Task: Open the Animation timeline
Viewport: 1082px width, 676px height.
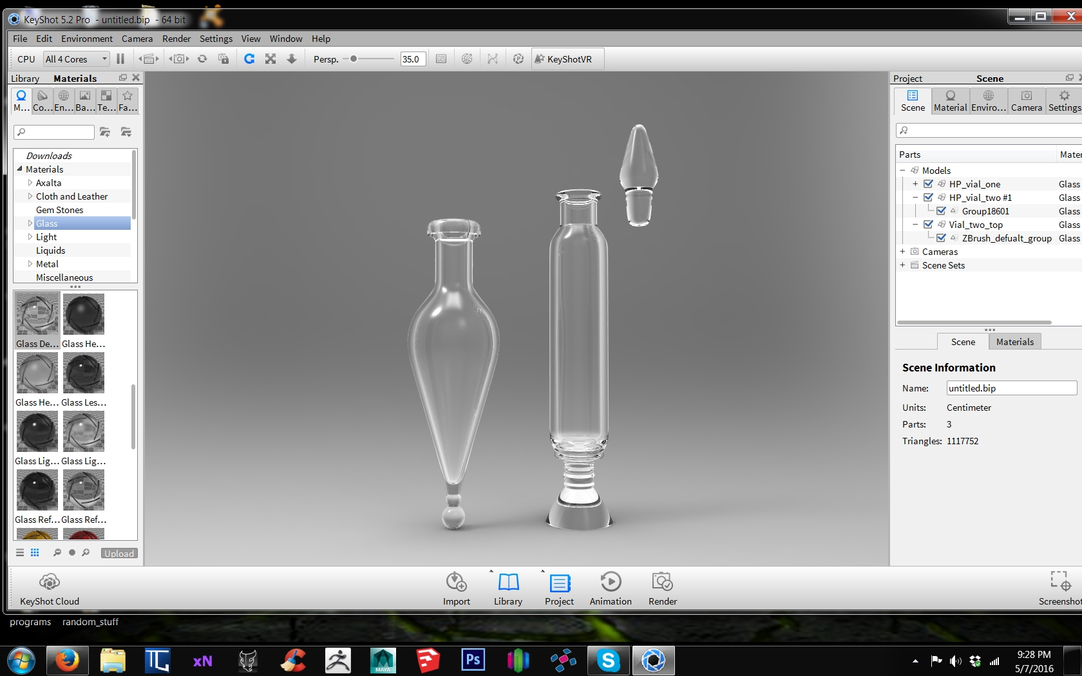Action: 611,588
